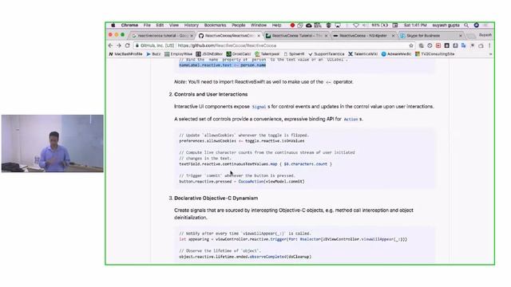Go back to previous page
Screen dimensions: 511x287
coord(110,45)
